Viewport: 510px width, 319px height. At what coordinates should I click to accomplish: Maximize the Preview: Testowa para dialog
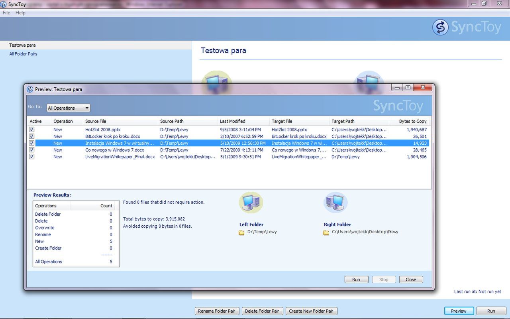point(408,87)
